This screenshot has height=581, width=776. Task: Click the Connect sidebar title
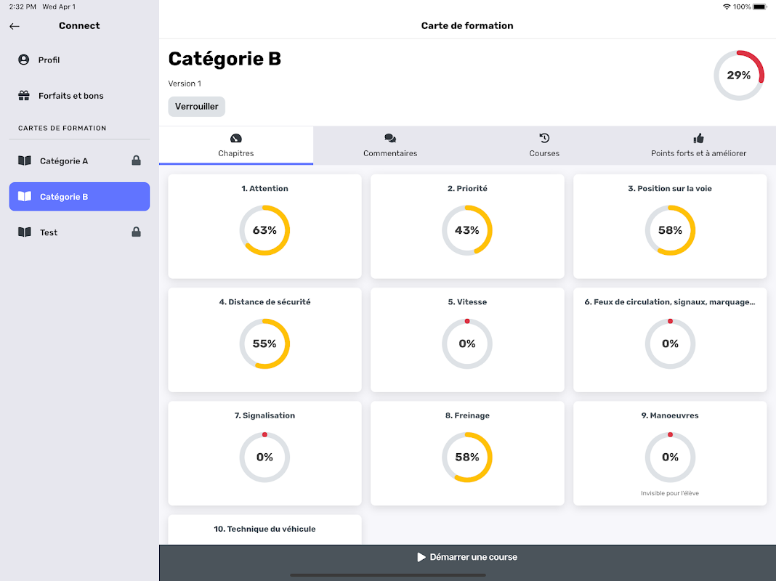point(79,25)
